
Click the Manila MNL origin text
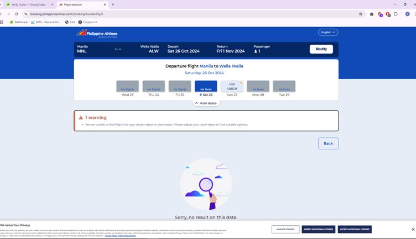coord(82,49)
